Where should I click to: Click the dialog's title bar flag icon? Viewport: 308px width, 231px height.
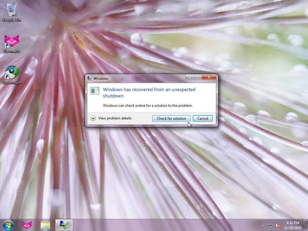tap(90, 79)
